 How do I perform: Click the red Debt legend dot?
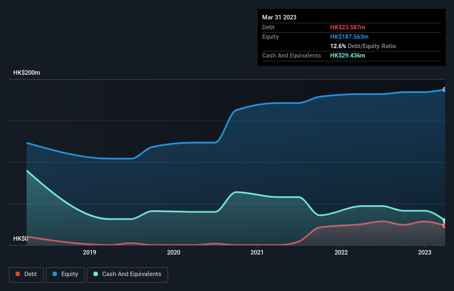click(x=18, y=274)
